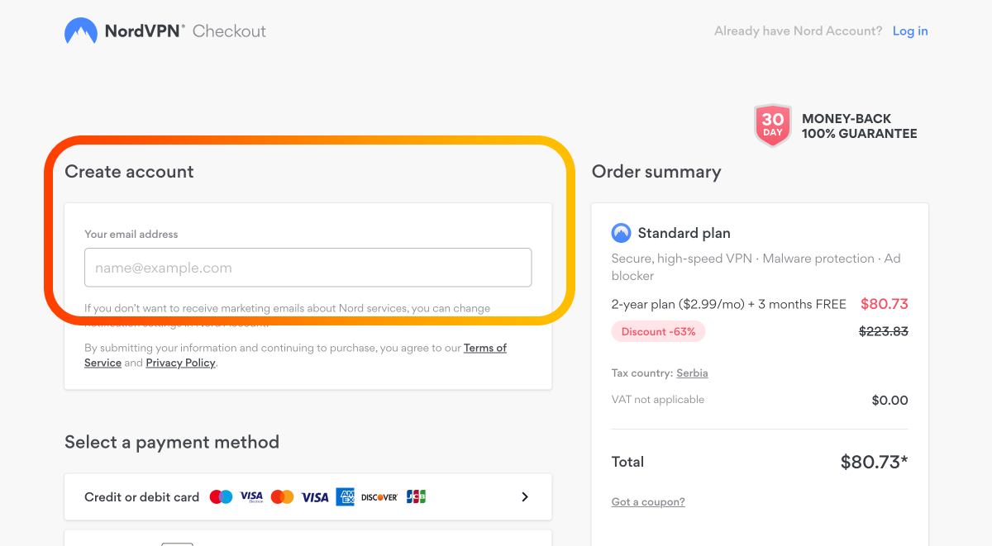Click the Visa Electron card icon
The width and height of the screenshot is (992, 546).
click(251, 497)
